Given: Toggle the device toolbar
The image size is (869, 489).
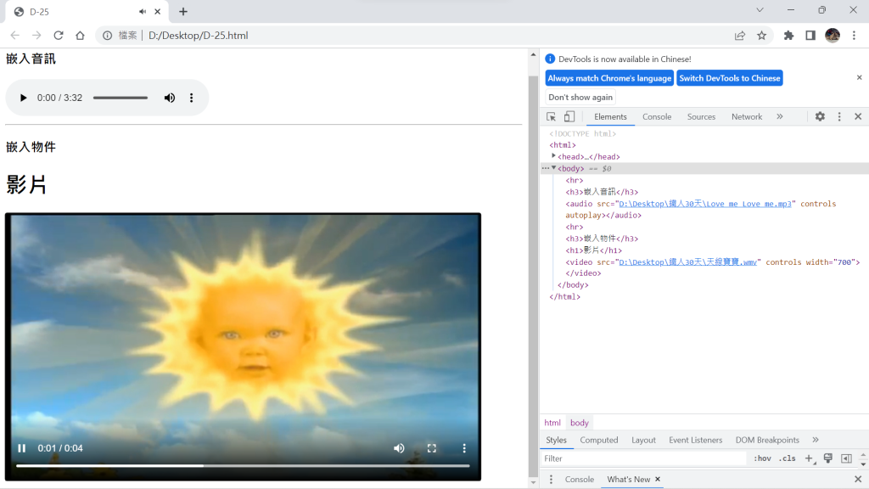Looking at the screenshot, I should pos(569,117).
